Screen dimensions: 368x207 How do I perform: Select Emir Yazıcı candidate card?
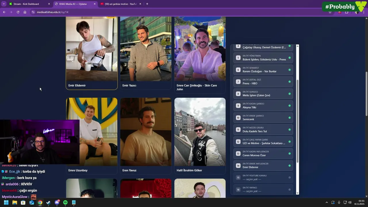(x=146, y=53)
